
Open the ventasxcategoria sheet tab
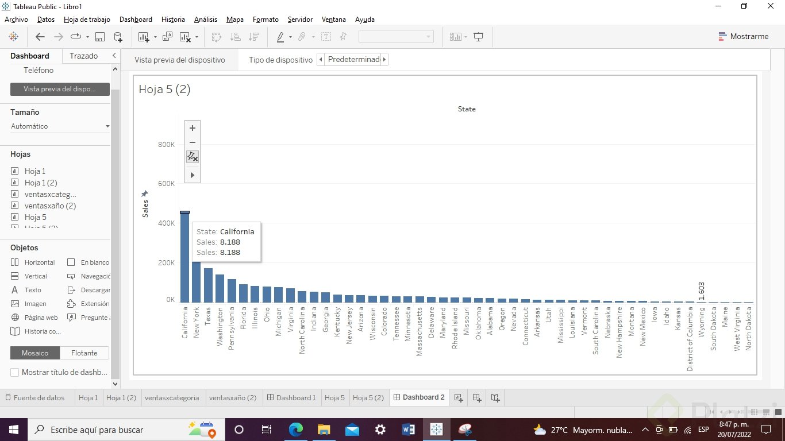point(172,397)
